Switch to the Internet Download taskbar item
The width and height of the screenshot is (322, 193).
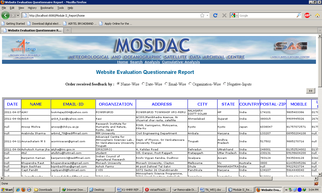coord(74,190)
